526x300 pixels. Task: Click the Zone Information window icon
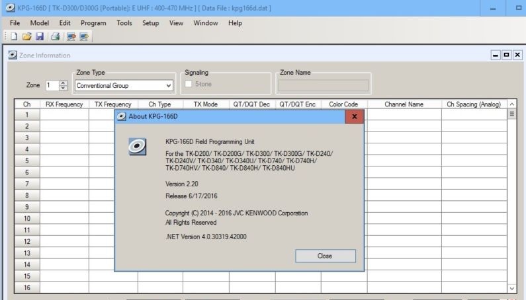coord(13,56)
